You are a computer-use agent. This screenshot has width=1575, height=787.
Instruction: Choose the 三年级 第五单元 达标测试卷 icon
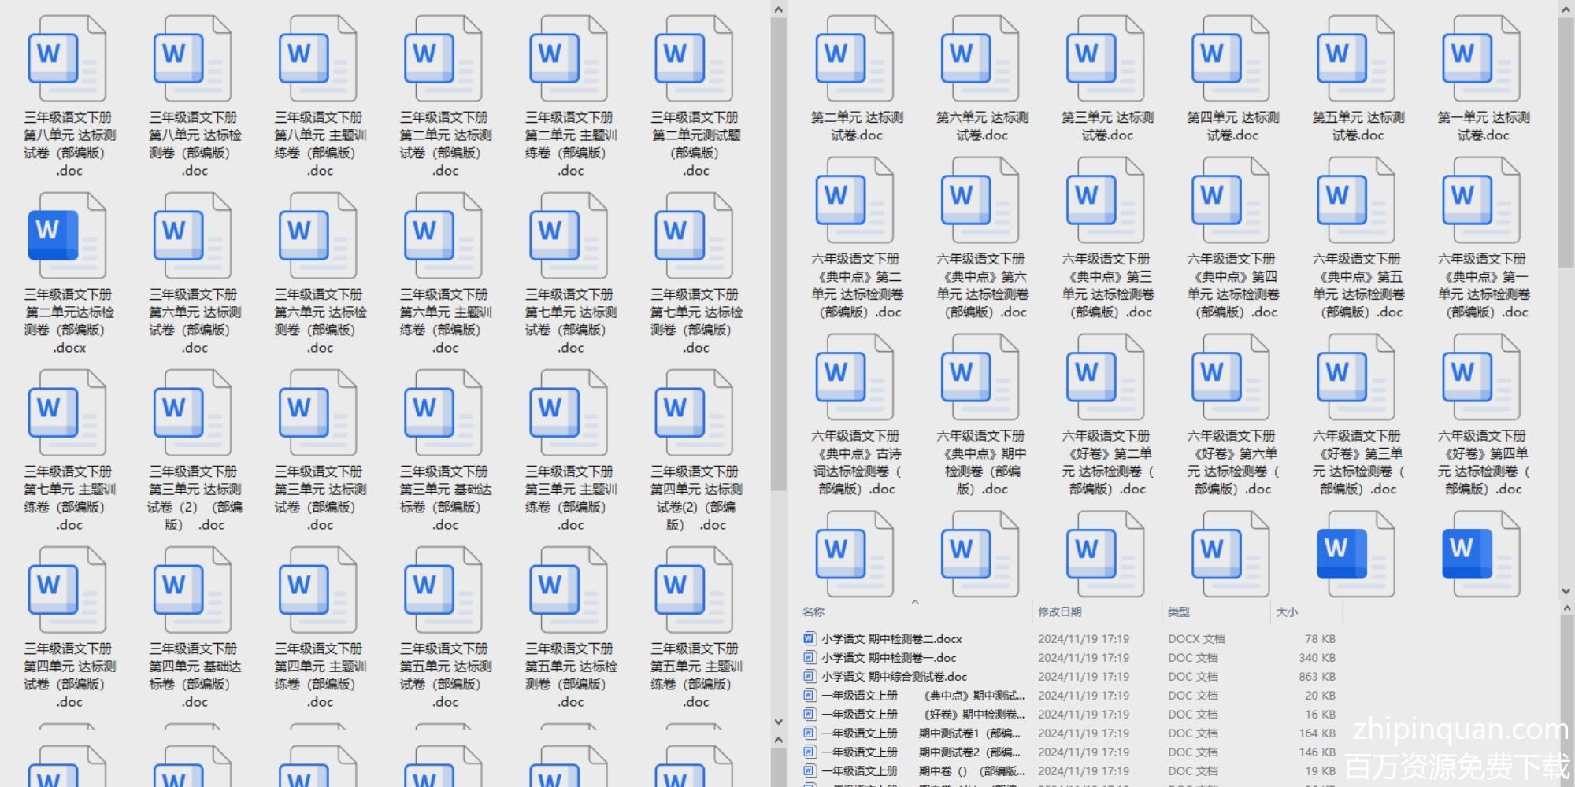point(443,589)
